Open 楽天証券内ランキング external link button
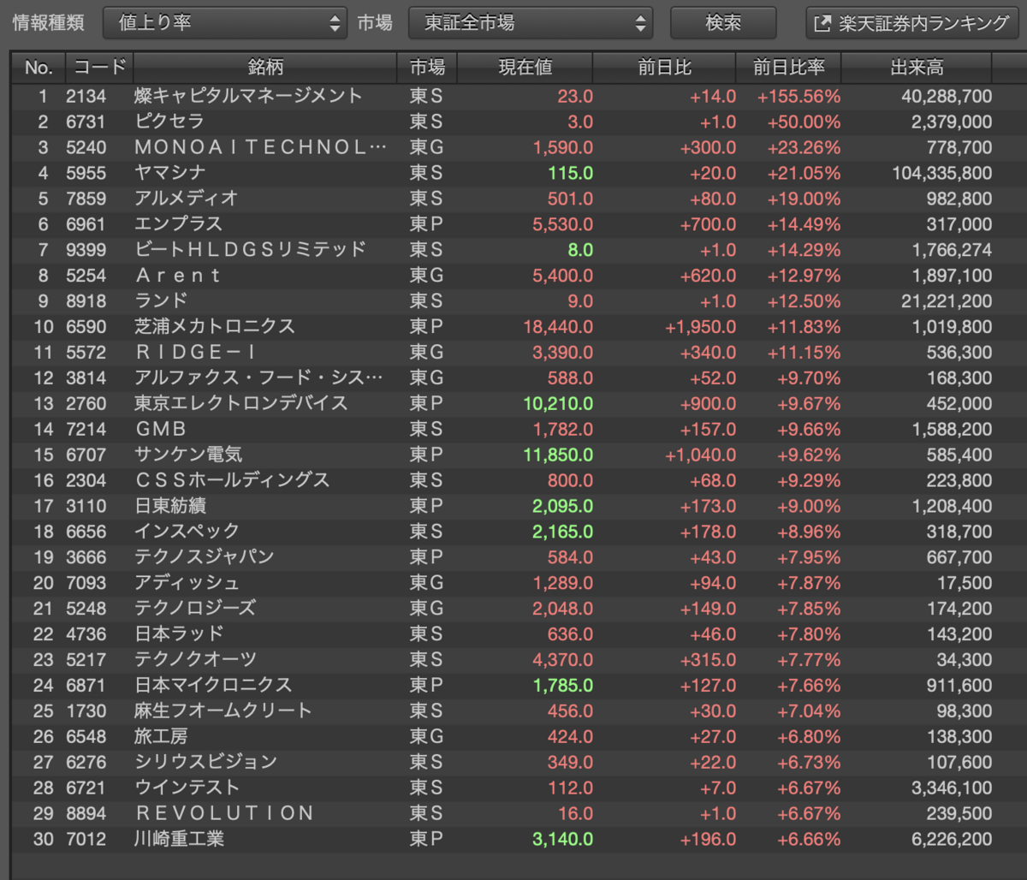 pos(912,23)
